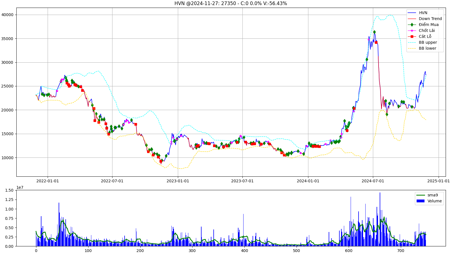Click the 20000 price axis label
The image size is (451, 254).
point(7,110)
